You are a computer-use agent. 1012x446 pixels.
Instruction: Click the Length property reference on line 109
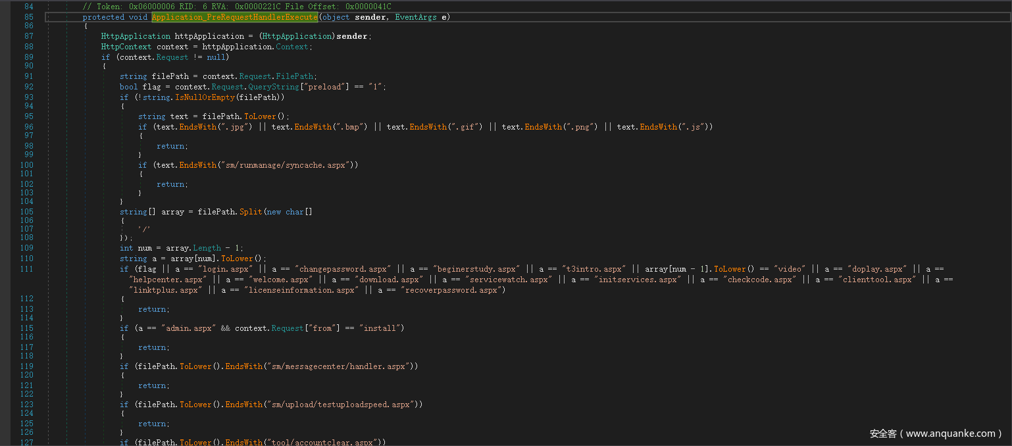(x=207, y=248)
